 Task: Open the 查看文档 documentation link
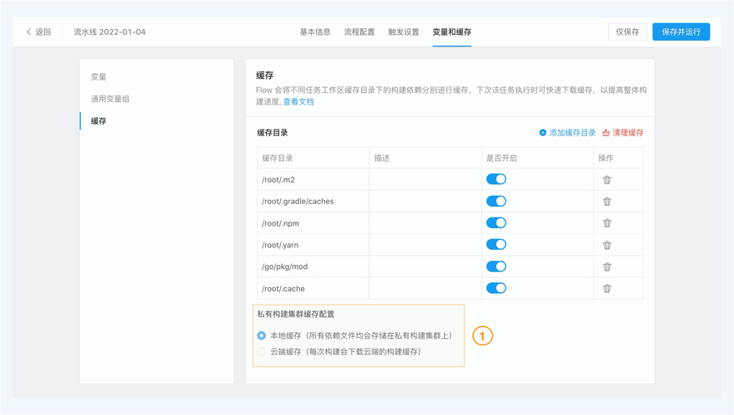298,102
